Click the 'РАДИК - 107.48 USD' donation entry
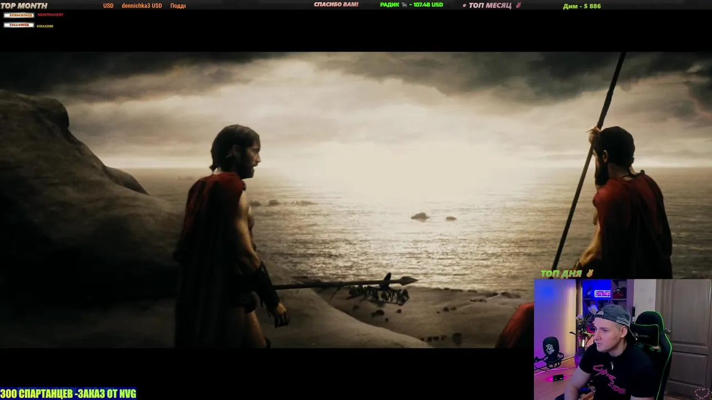 412,5
